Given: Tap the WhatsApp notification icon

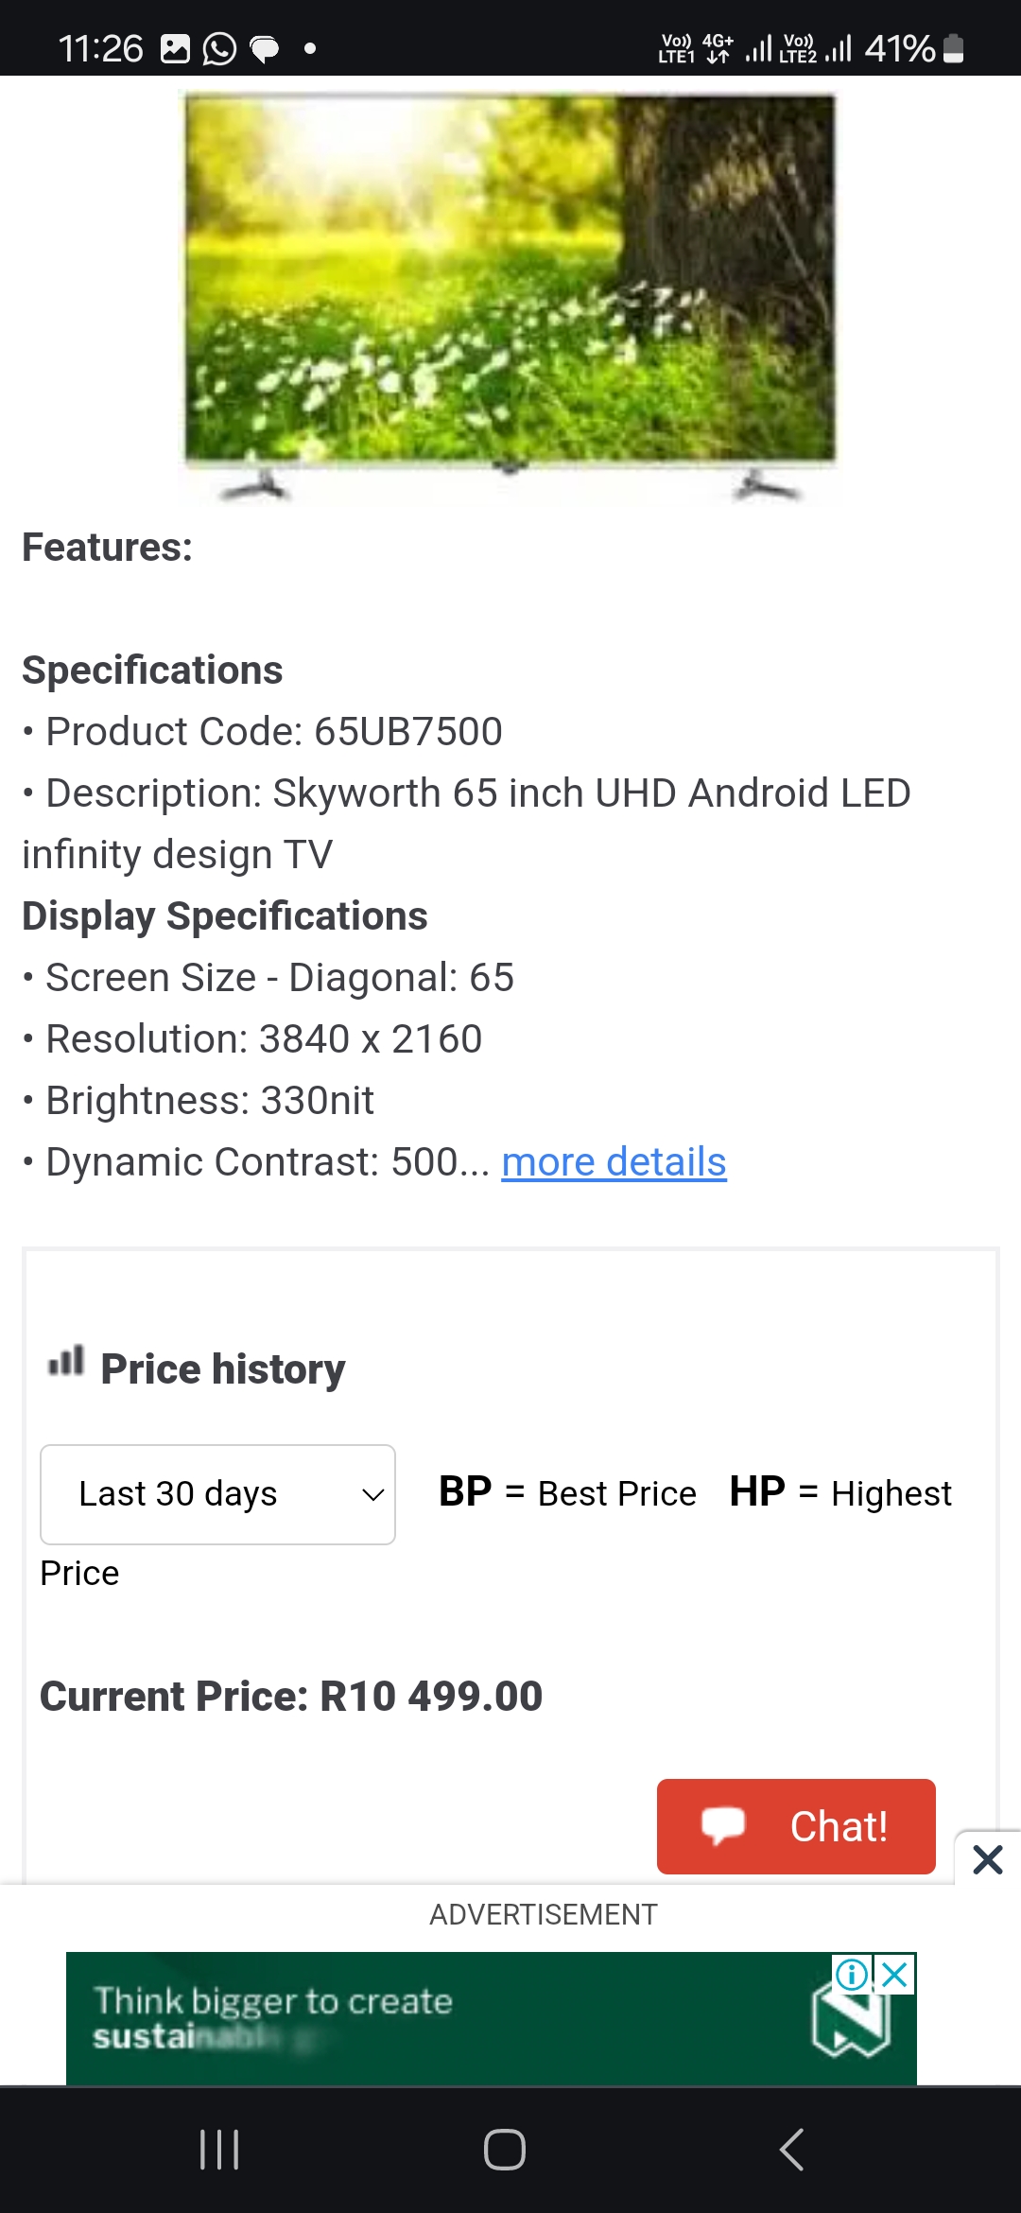Looking at the screenshot, I should coord(219,48).
